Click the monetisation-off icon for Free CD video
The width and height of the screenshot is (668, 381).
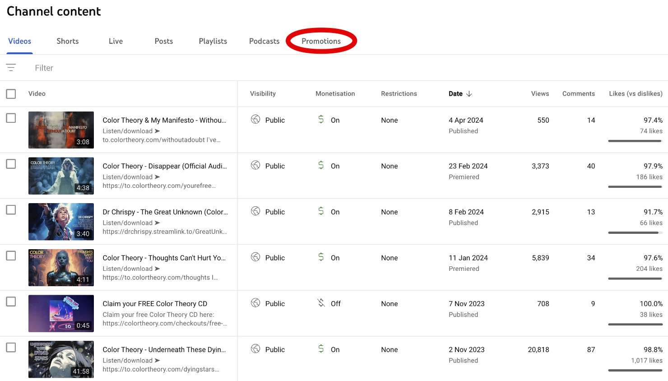point(321,303)
